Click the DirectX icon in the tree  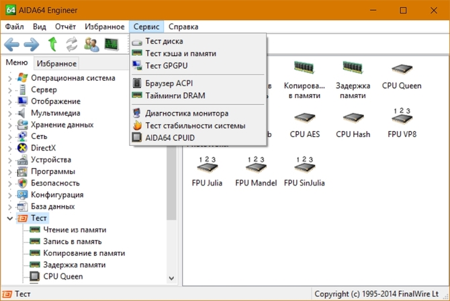point(22,148)
